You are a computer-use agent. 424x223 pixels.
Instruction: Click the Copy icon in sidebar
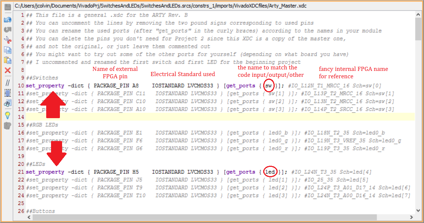coord(7,50)
